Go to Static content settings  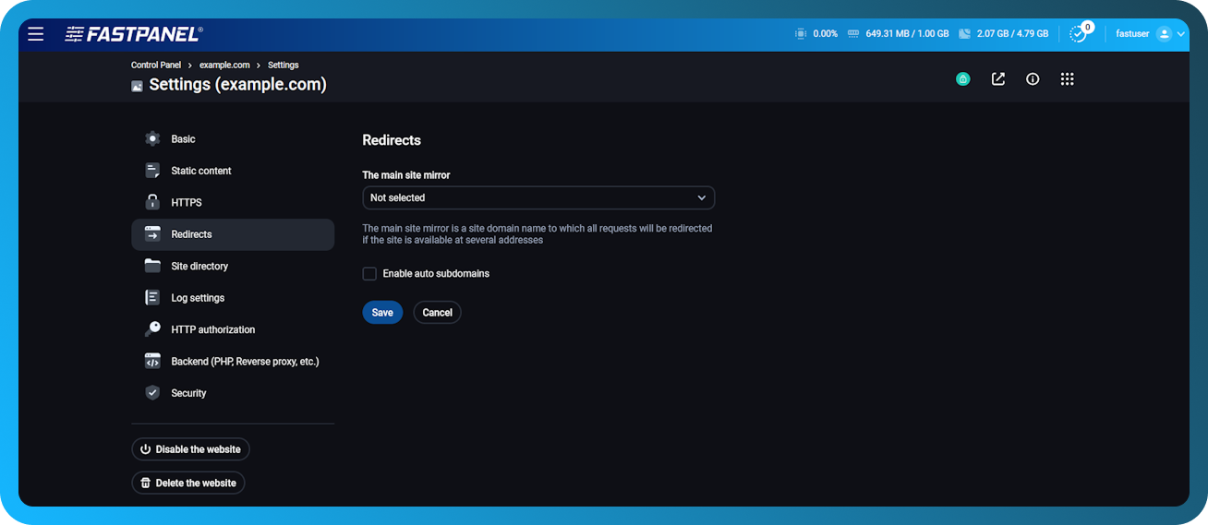pos(200,171)
